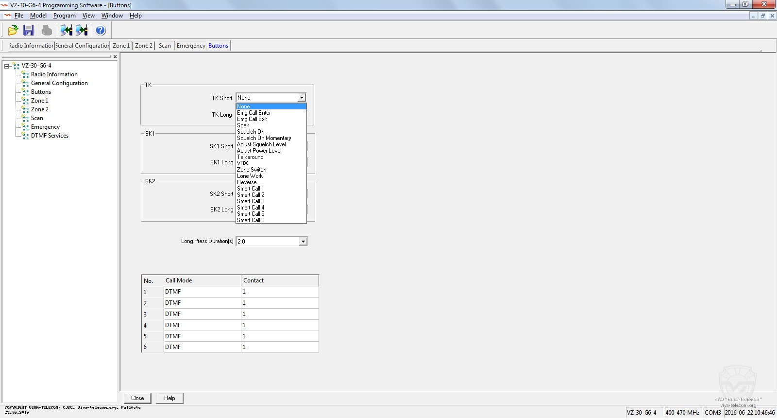Viewport: 777px width, 420px height.
Task: Choose VOX option
Action: 271,163
